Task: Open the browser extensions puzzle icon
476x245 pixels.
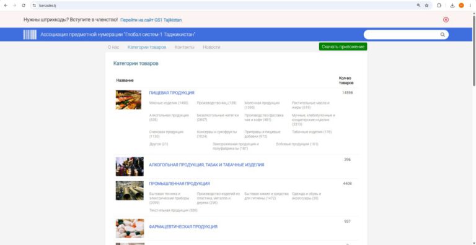Action: click(x=439, y=6)
